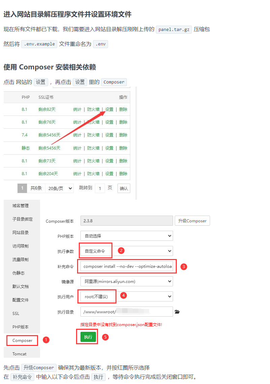
Task: Open the 默认文档 sidebar tab
Action: 21,287
